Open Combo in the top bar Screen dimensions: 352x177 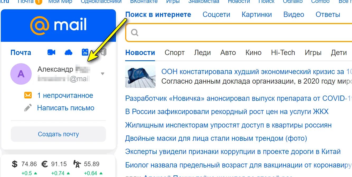coord(320,1)
